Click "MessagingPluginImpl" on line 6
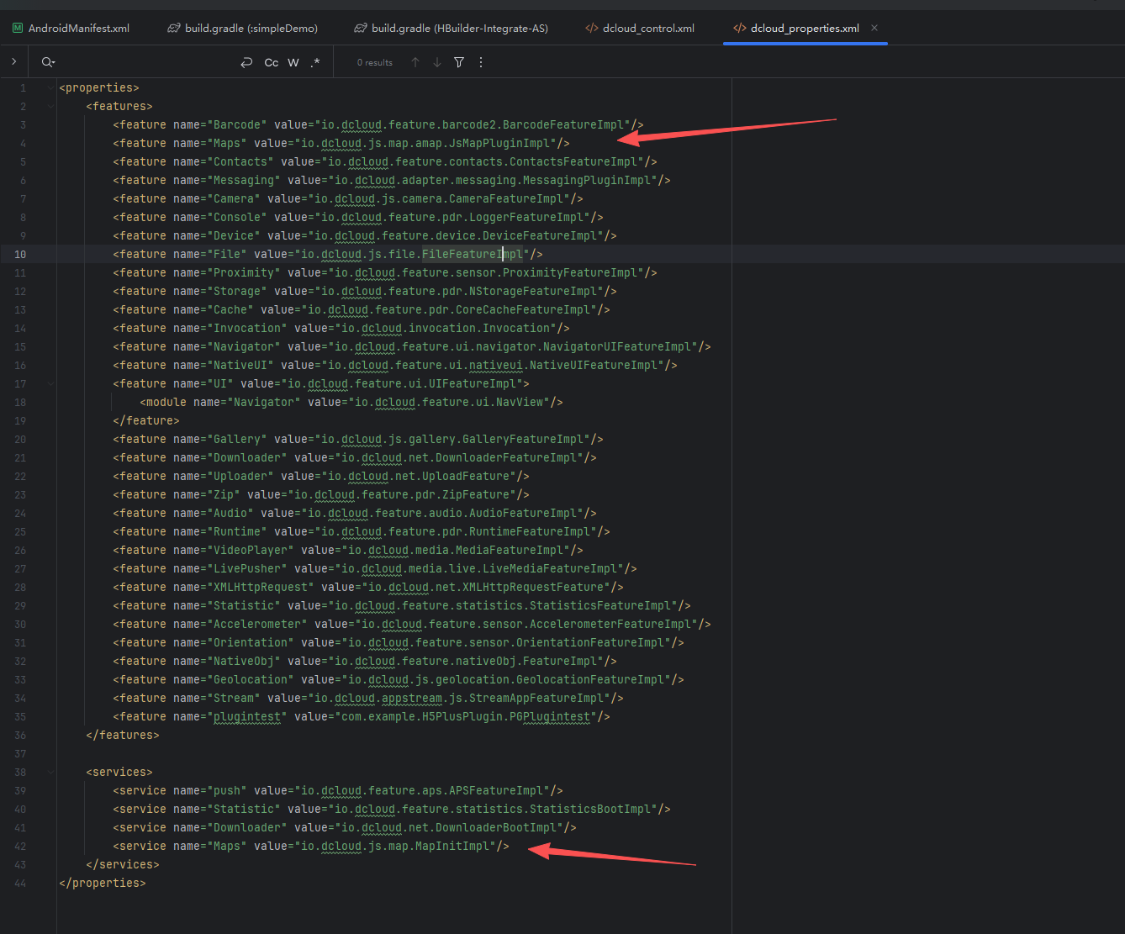Viewport: 1125px width, 934px height. (587, 180)
